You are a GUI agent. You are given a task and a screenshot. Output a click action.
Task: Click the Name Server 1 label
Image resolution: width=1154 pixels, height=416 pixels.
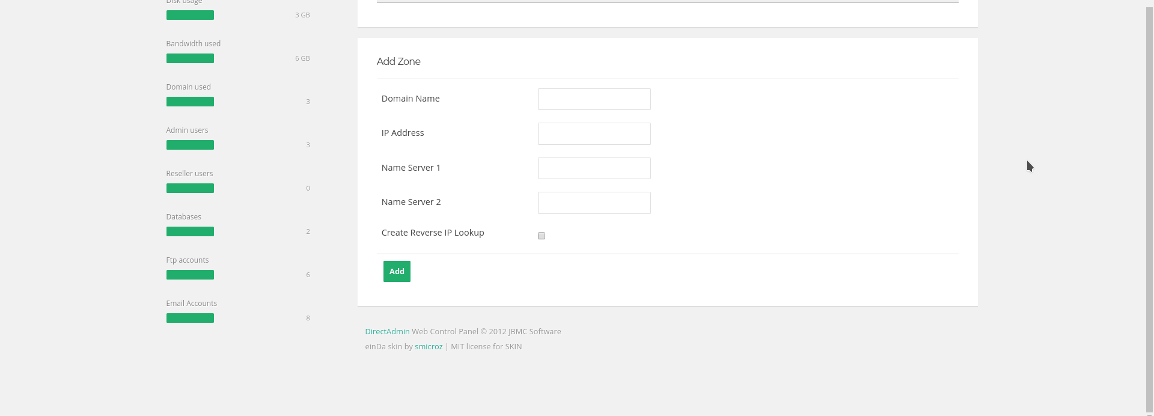click(x=411, y=168)
